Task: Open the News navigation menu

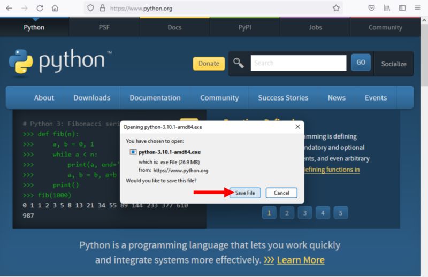Action: [x=337, y=98]
